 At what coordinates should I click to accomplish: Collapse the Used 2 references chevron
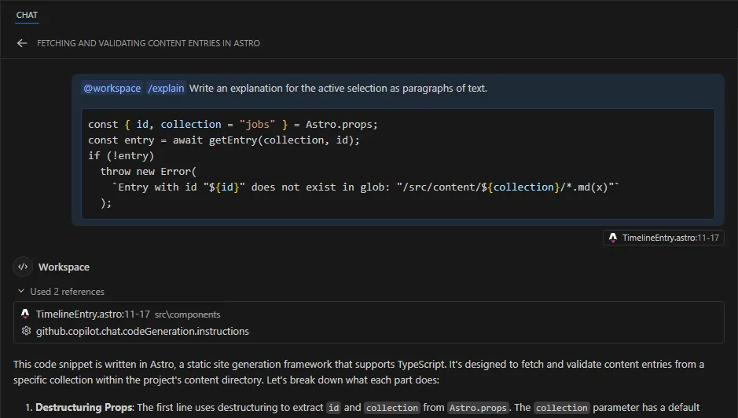click(21, 291)
